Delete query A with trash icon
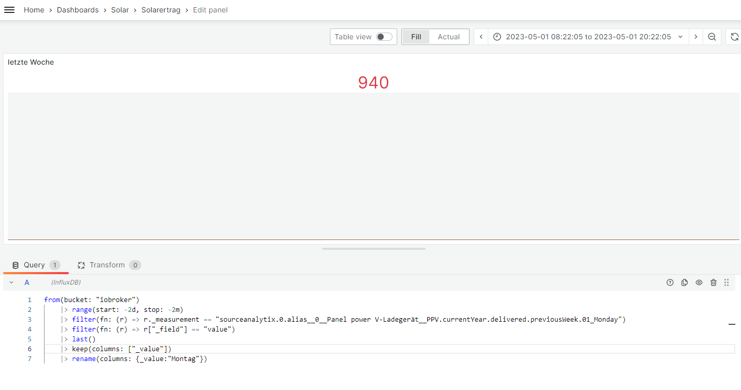Image resolution: width=741 pixels, height=390 pixels. point(714,282)
